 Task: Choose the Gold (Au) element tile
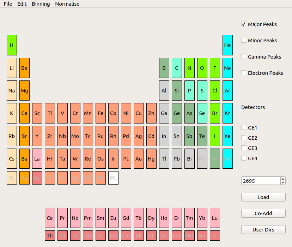point(139,158)
